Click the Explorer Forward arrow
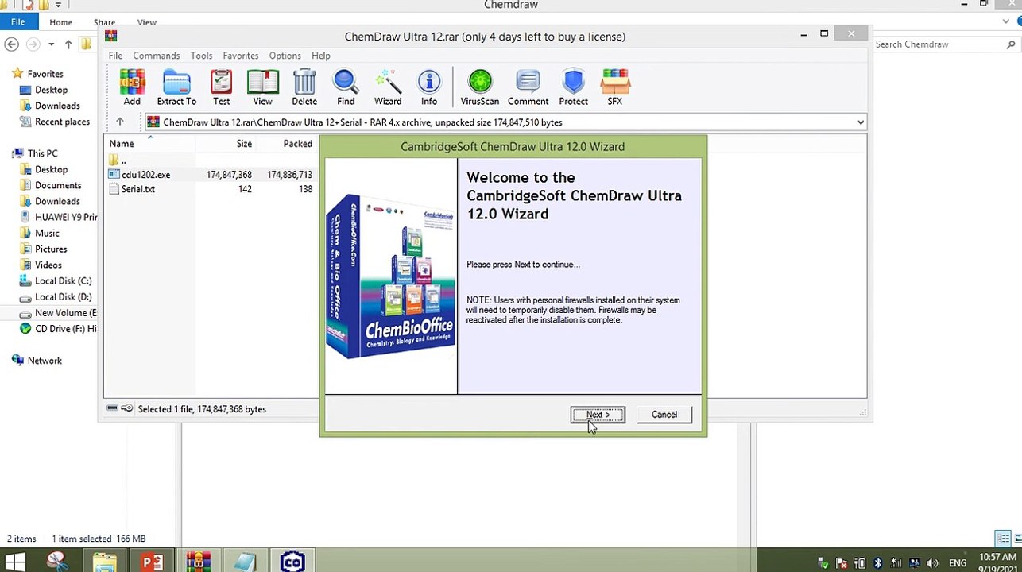This screenshot has height=572, width=1022. click(x=33, y=44)
